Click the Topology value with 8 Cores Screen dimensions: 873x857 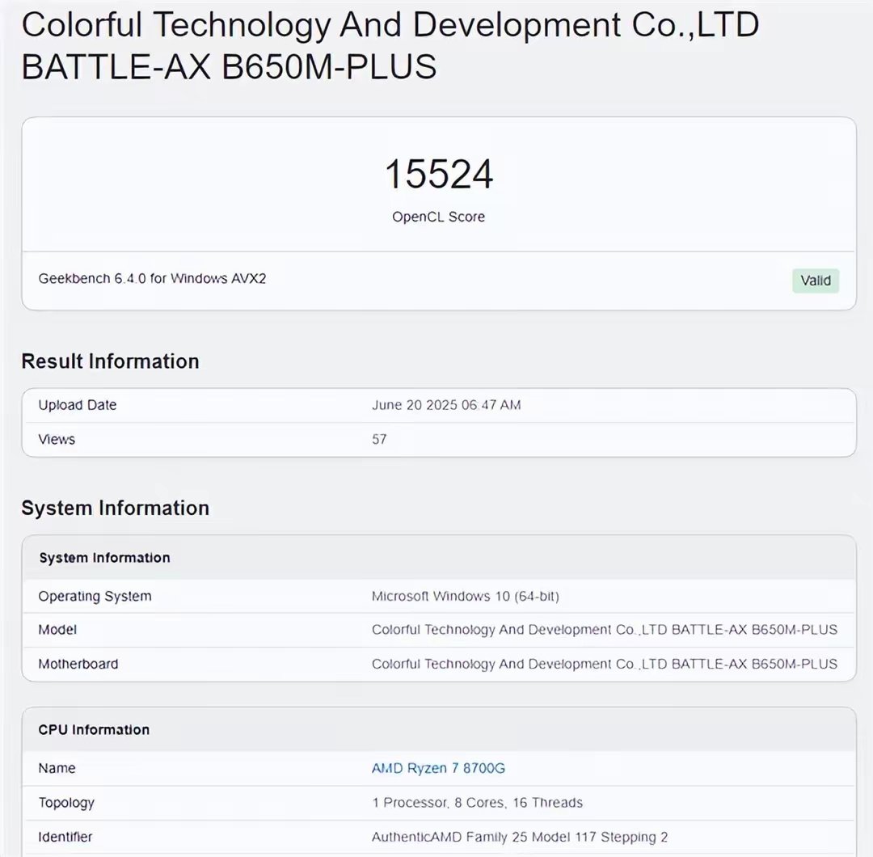(x=477, y=803)
